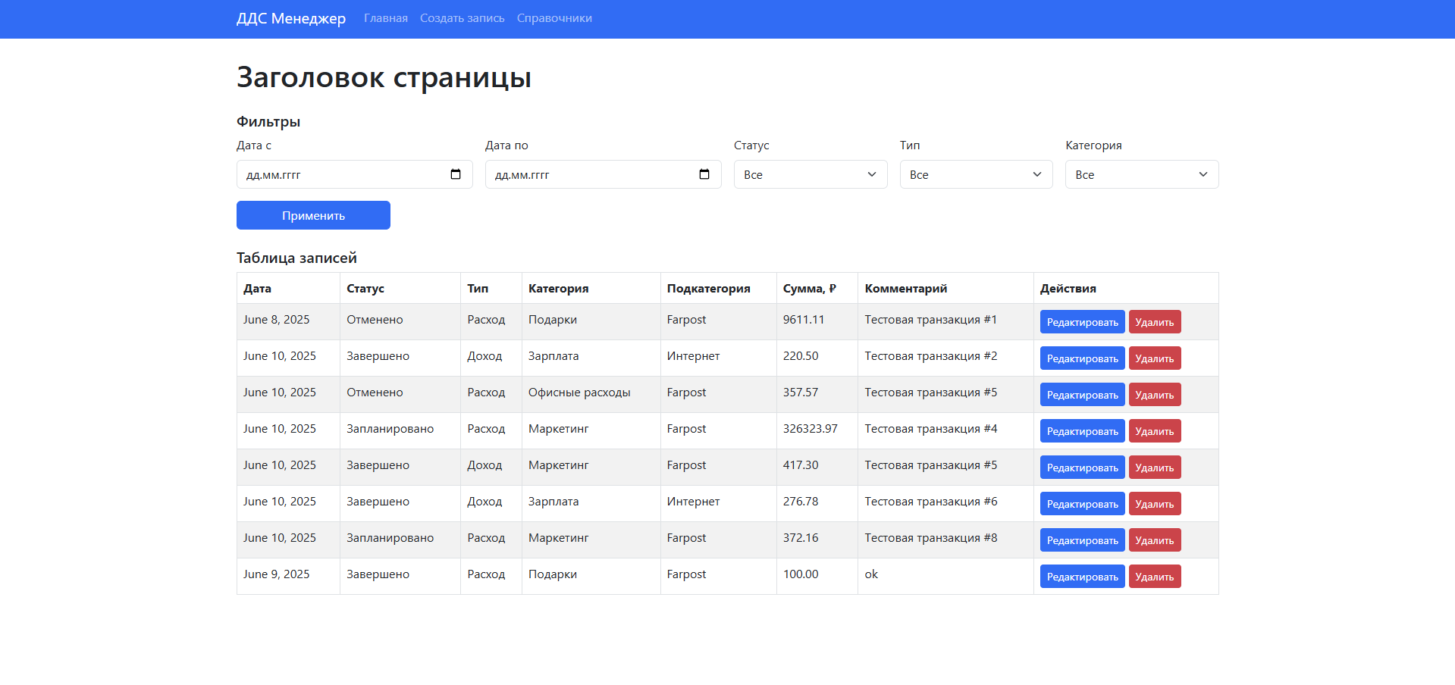
Task: Open the Категория dropdown
Action: [1141, 174]
